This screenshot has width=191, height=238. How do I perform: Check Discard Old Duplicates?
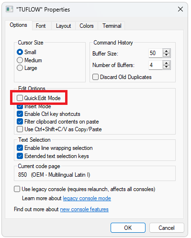point(95,77)
